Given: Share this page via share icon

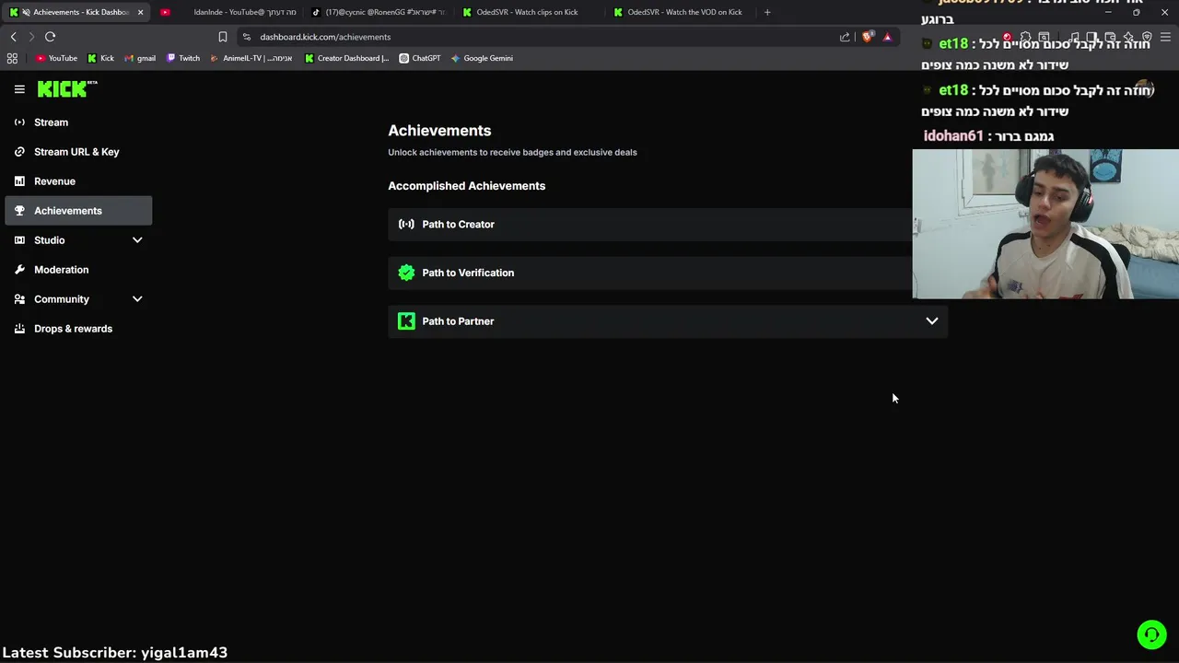Looking at the screenshot, I should pos(845,37).
